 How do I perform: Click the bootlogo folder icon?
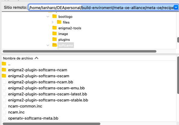coord(55,16)
